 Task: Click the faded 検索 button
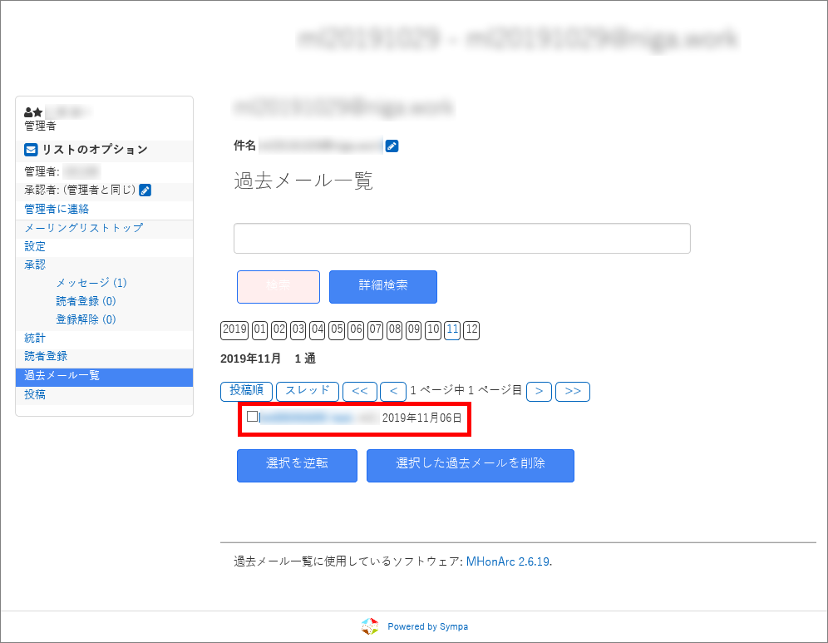pyautogui.click(x=278, y=287)
